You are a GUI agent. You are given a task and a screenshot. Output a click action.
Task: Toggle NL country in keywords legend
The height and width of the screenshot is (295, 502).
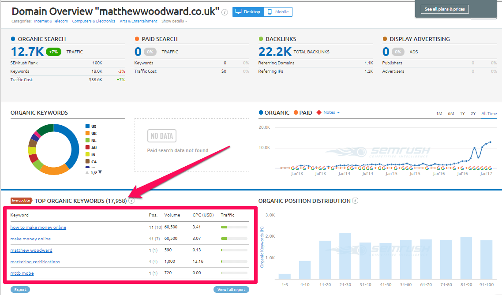click(90, 141)
